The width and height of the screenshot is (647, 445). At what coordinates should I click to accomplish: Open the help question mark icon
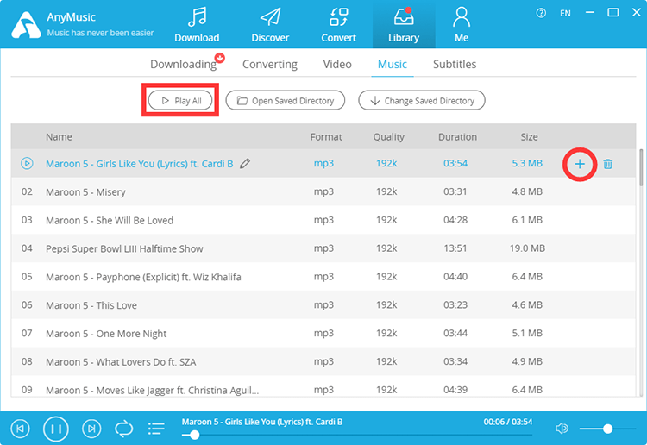click(541, 13)
